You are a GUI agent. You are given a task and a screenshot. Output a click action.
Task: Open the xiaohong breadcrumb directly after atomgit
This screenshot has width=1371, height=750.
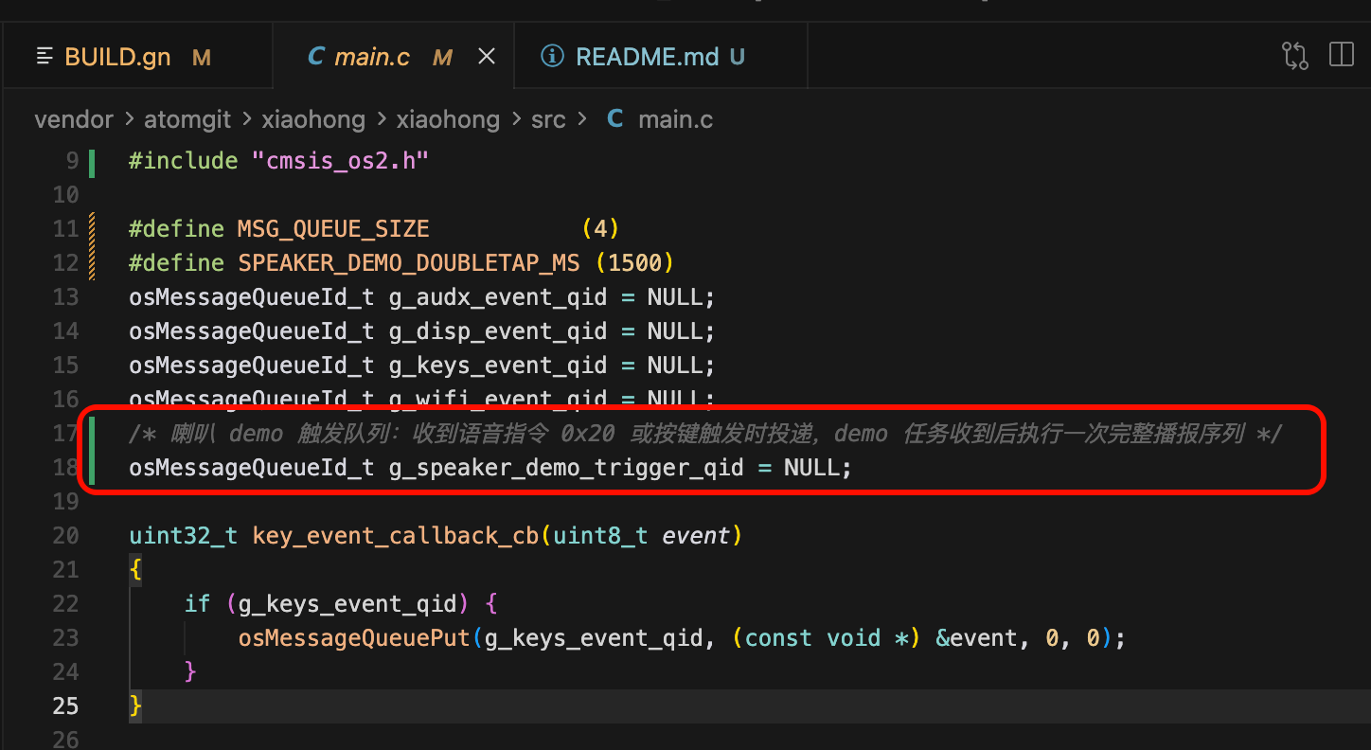[x=312, y=120]
